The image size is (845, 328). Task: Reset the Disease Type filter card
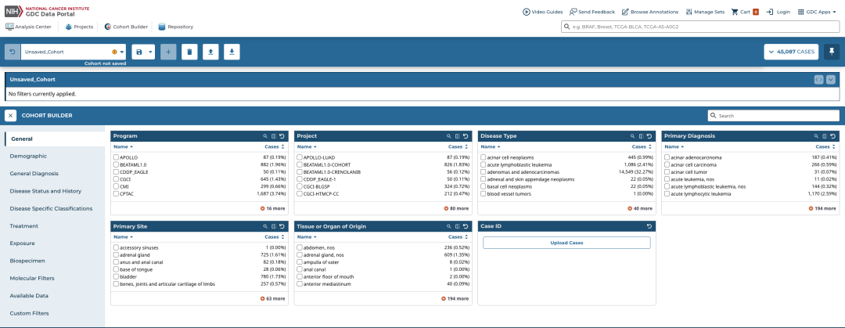[649, 136]
